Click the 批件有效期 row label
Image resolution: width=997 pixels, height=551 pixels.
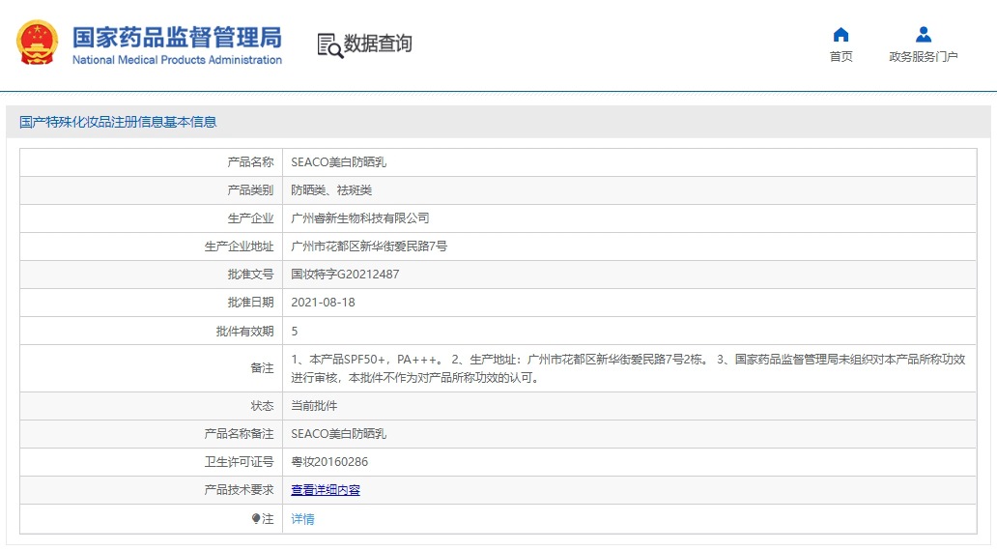point(244,331)
